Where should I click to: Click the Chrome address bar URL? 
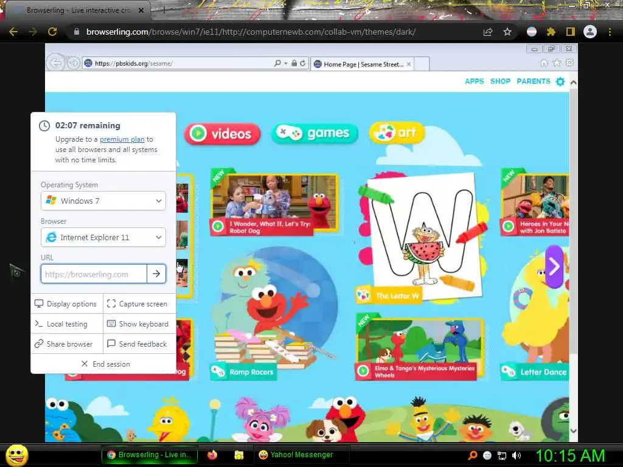(251, 32)
